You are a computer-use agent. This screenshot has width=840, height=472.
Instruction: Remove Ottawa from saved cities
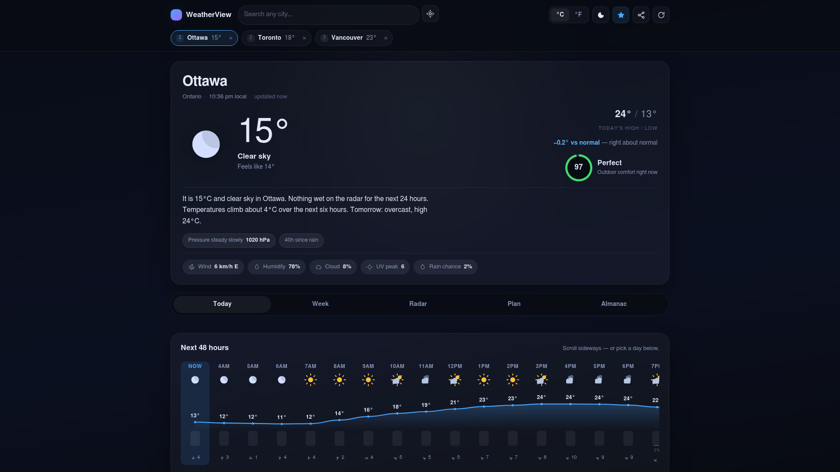pos(231,38)
